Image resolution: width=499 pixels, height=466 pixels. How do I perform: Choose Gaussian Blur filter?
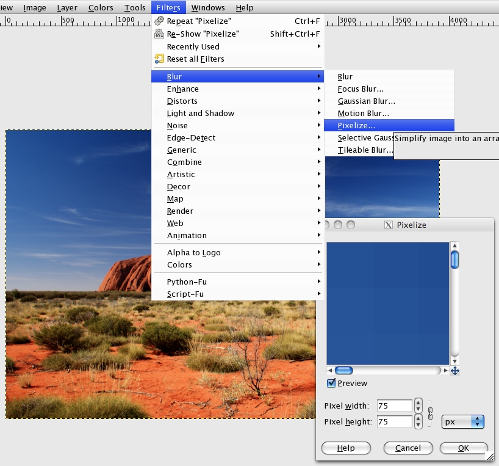click(x=389, y=101)
